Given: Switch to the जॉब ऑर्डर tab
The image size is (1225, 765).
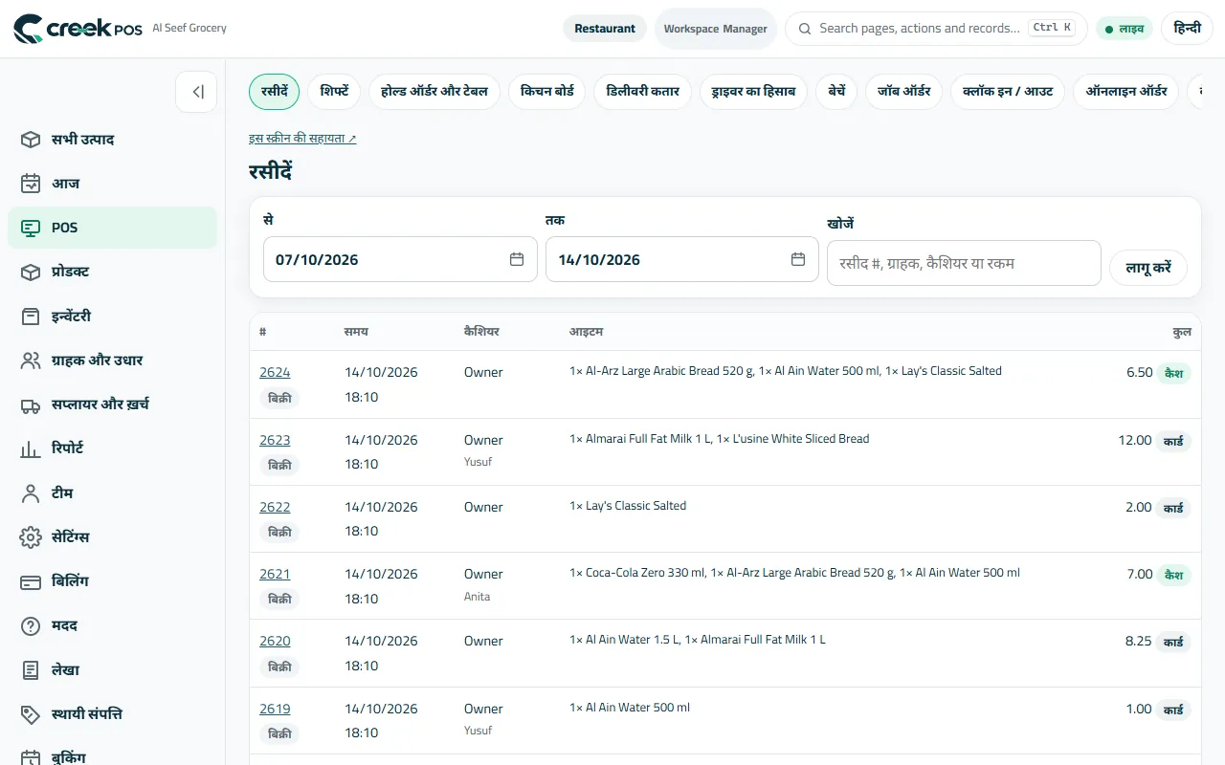Looking at the screenshot, I should pyautogui.click(x=904, y=92).
